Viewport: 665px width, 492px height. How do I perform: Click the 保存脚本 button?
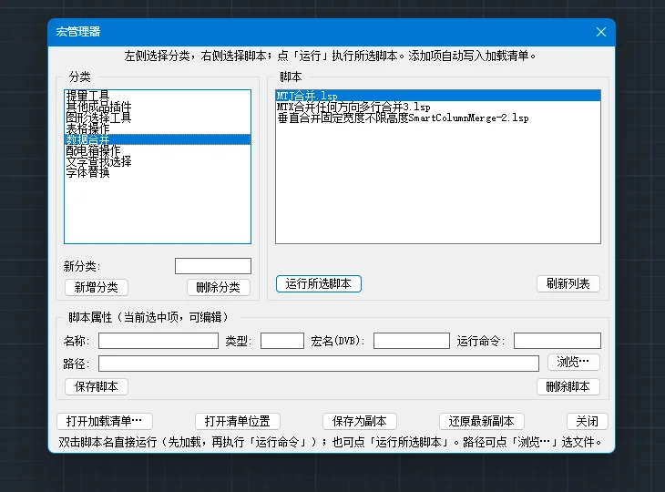coord(97,387)
